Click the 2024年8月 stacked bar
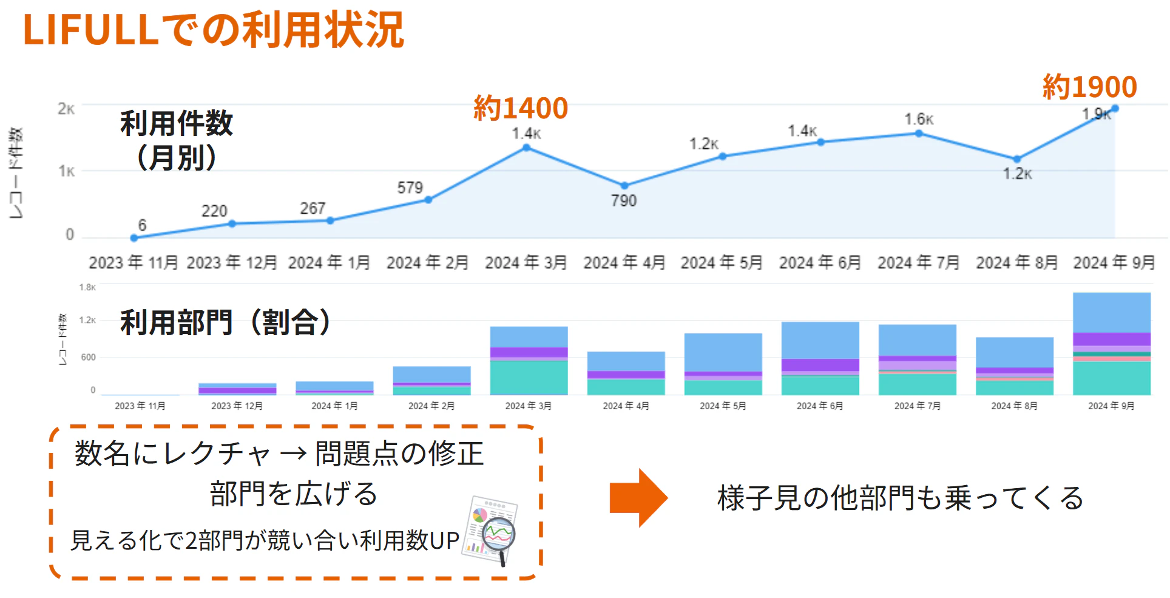The width and height of the screenshot is (1170, 598). (x=1015, y=366)
